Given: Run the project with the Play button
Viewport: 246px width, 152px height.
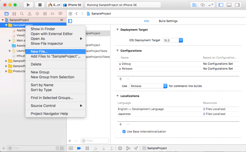Looking at the screenshot, I should 28,5.
